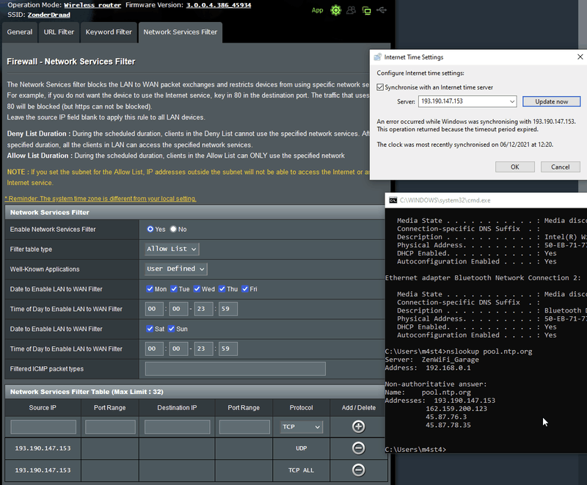Image resolution: width=587 pixels, height=485 pixels.
Task: Toggle the Fri checkbox
Action: [x=245, y=288]
